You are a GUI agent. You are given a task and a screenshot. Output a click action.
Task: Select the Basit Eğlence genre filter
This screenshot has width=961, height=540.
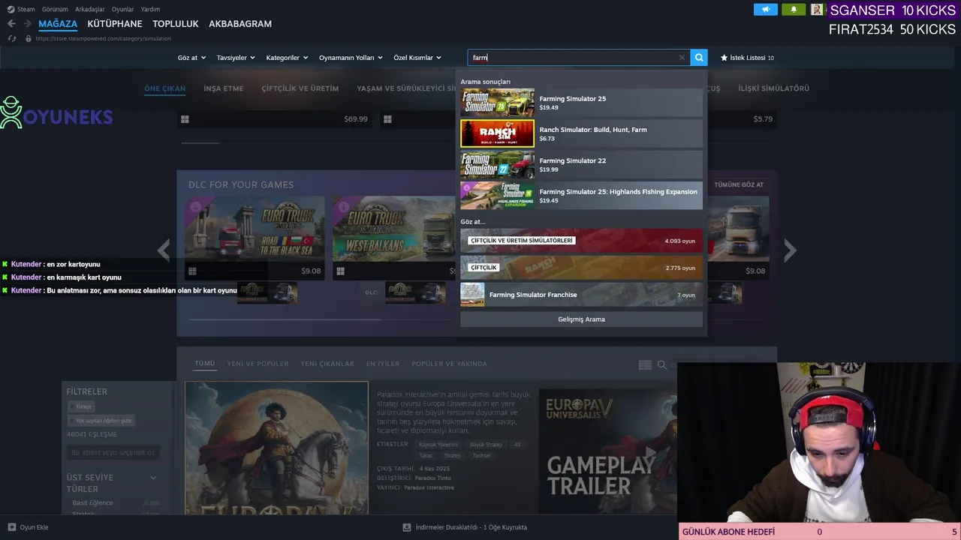coord(93,502)
